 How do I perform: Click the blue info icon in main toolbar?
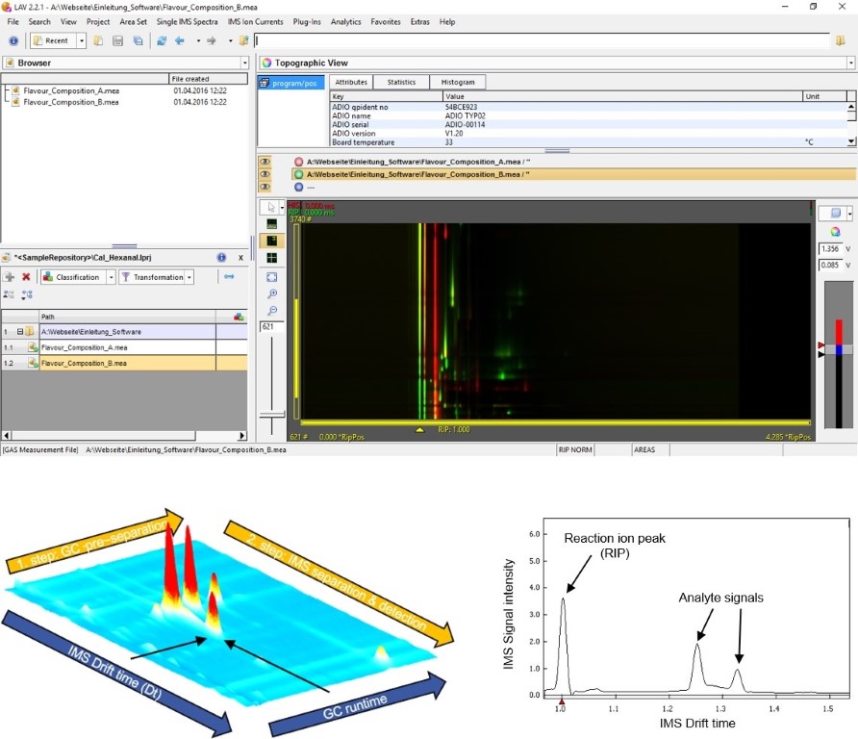13,40
